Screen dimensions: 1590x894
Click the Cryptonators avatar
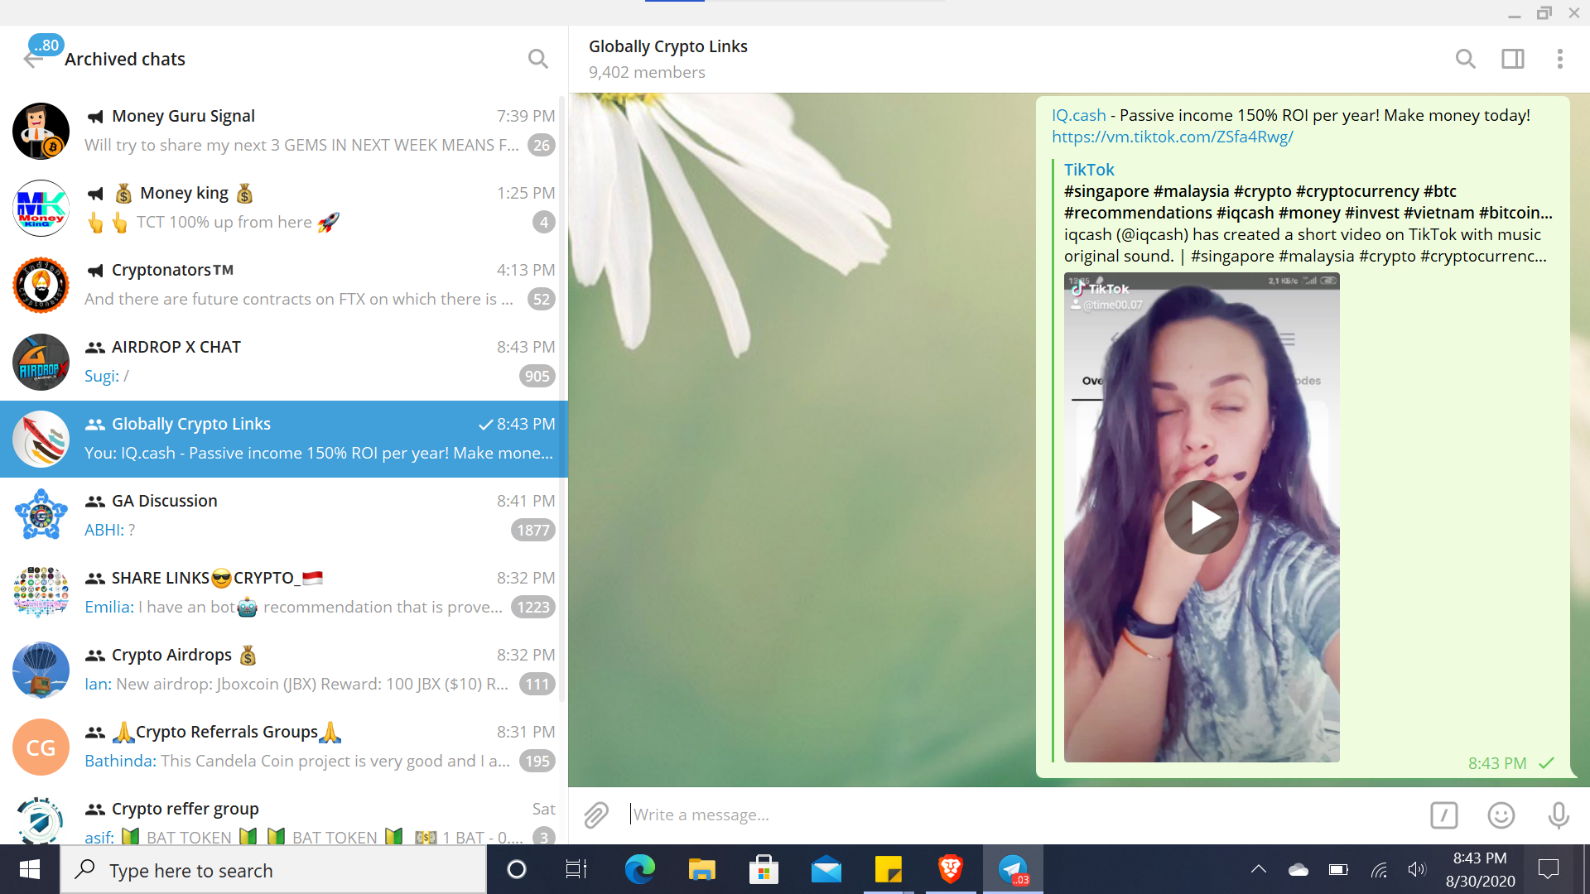(41, 285)
